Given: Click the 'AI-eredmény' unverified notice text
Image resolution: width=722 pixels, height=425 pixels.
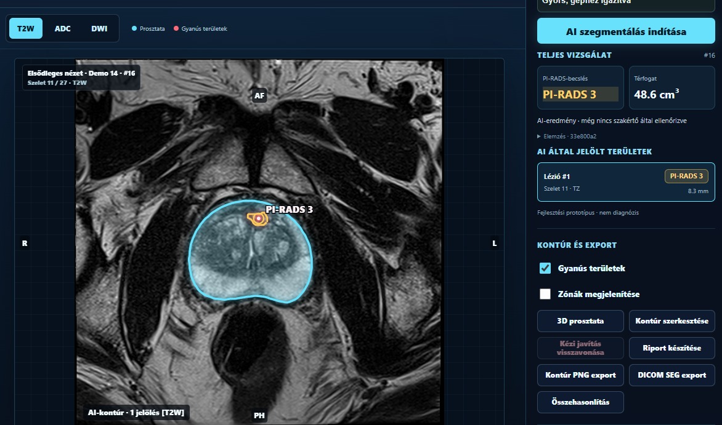Looking at the screenshot, I should click(612, 121).
